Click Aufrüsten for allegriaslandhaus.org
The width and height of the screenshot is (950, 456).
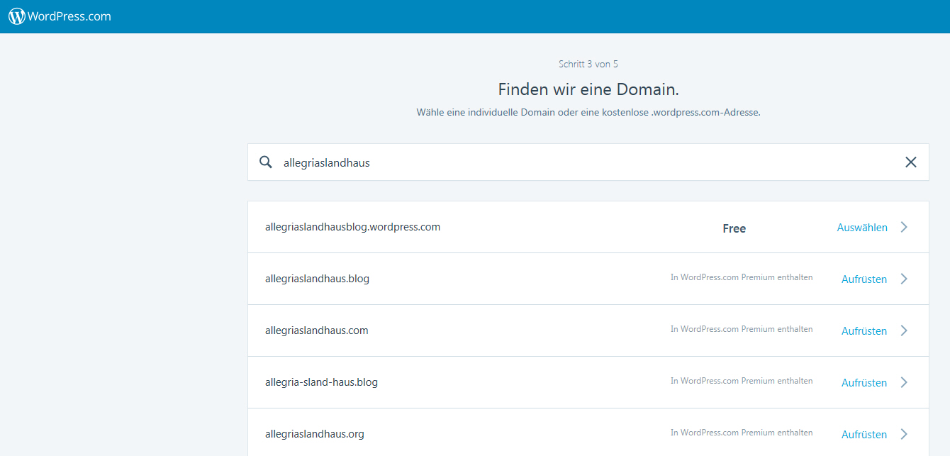click(864, 435)
